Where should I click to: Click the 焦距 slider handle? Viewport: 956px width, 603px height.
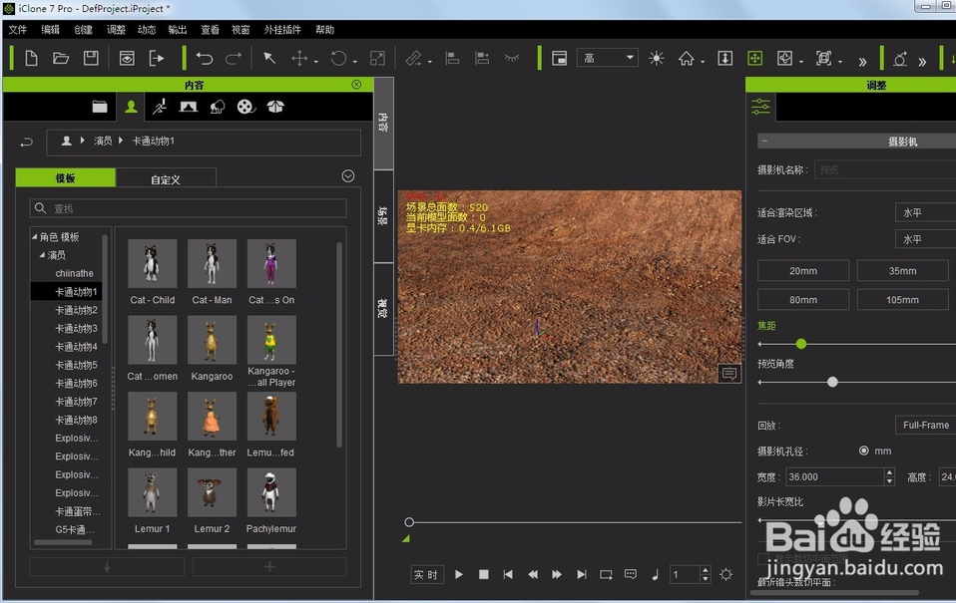[x=800, y=344]
